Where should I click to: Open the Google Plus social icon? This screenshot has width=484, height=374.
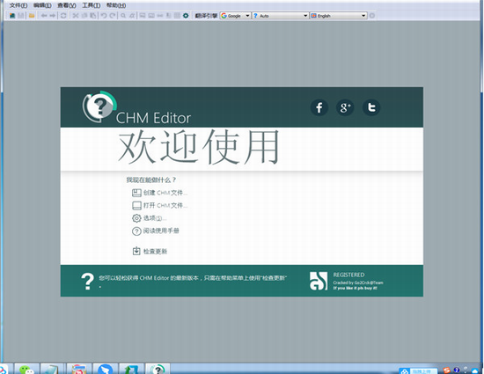click(345, 107)
